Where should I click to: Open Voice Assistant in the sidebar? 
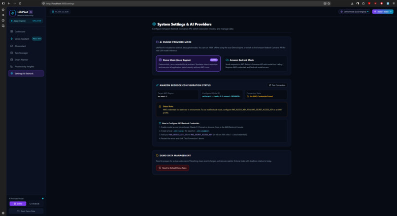click(x=26, y=39)
